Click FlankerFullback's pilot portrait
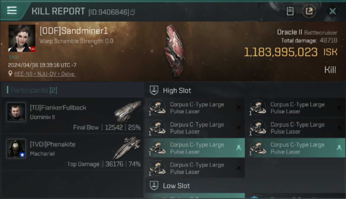346x199 pixels. click(16, 112)
